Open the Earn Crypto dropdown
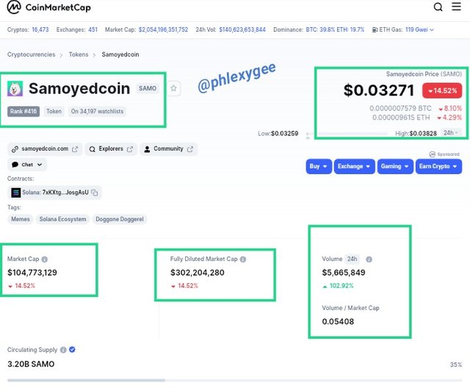The height and width of the screenshot is (391, 470). point(438,167)
